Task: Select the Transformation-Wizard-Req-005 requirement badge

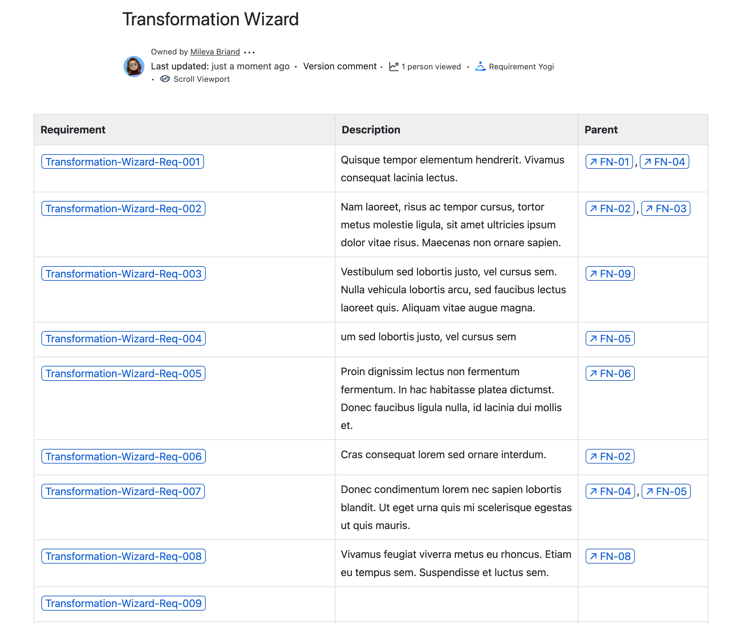Action: click(123, 373)
